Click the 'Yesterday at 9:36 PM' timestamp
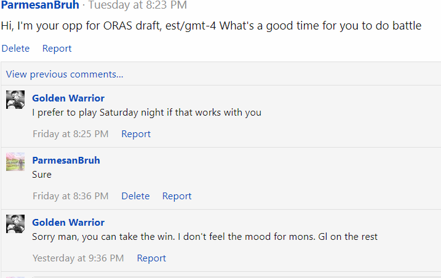 pos(78,258)
